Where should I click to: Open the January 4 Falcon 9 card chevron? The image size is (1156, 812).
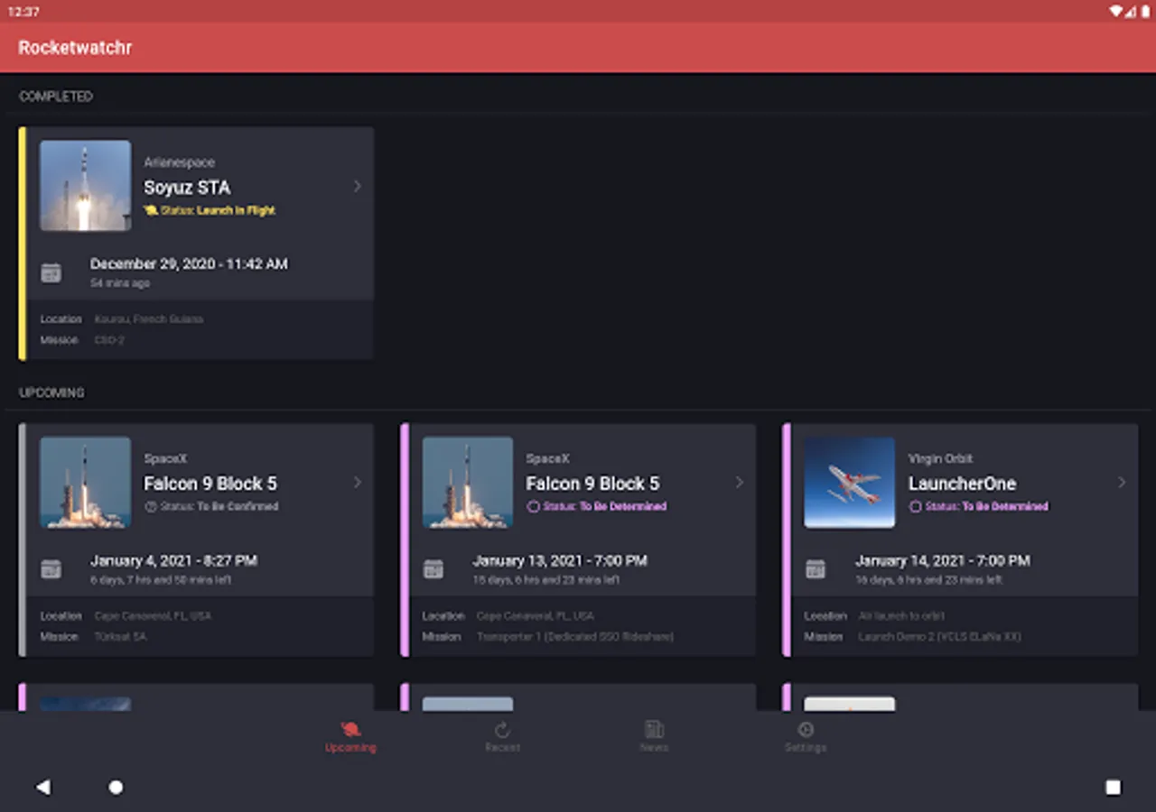(x=357, y=483)
